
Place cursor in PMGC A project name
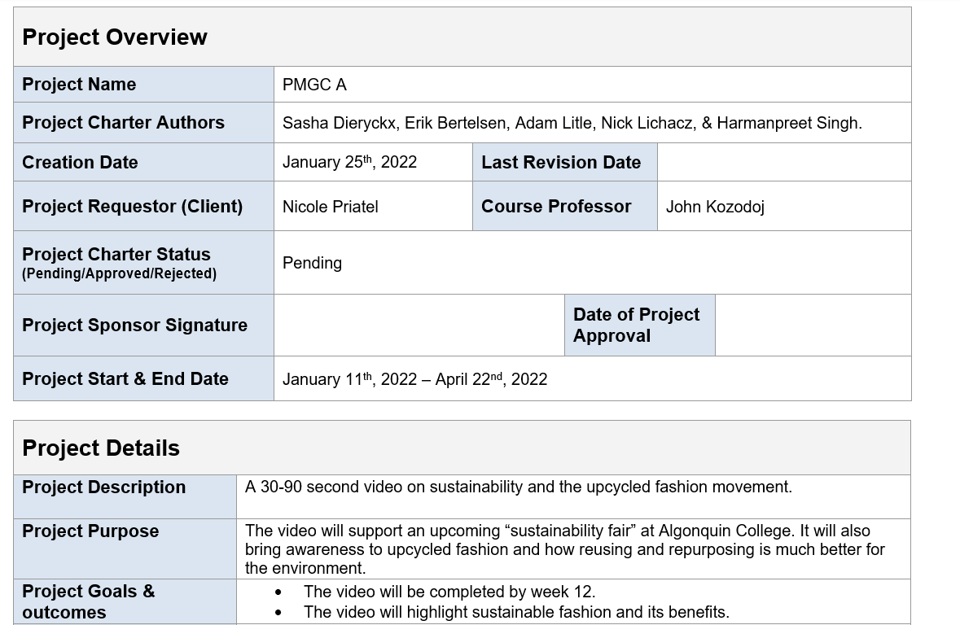coord(314,85)
